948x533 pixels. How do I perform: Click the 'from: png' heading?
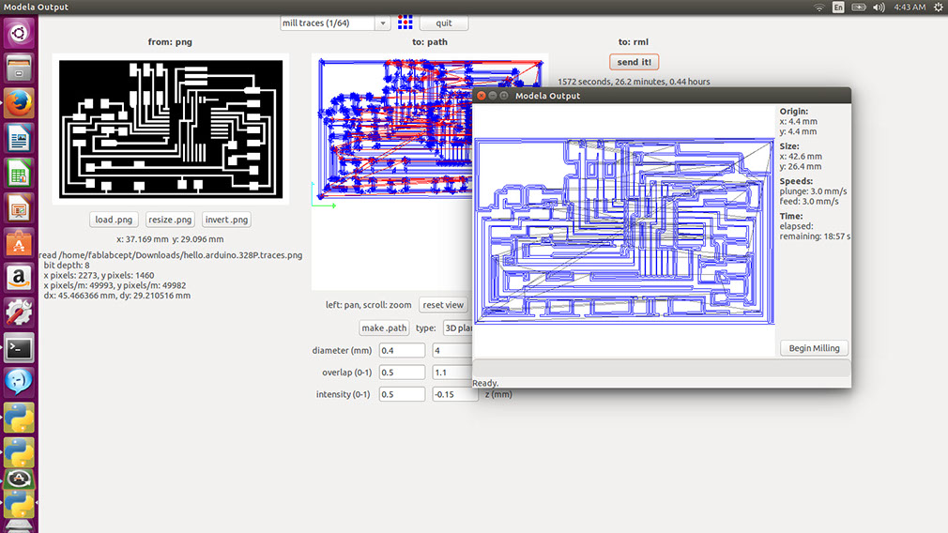170,41
